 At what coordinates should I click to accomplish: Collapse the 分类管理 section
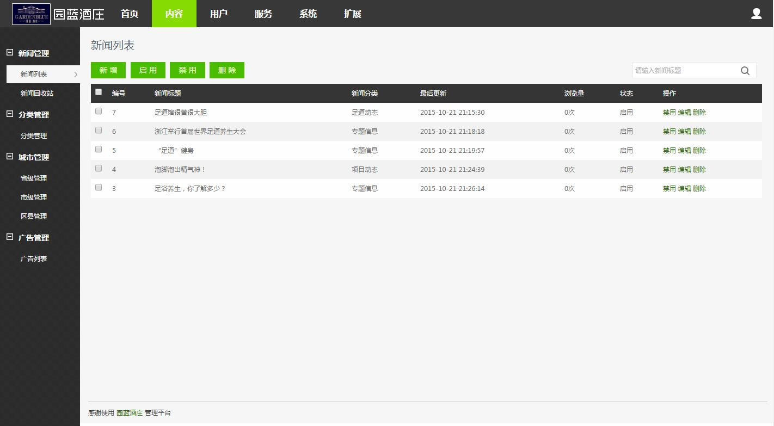click(x=9, y=114)
